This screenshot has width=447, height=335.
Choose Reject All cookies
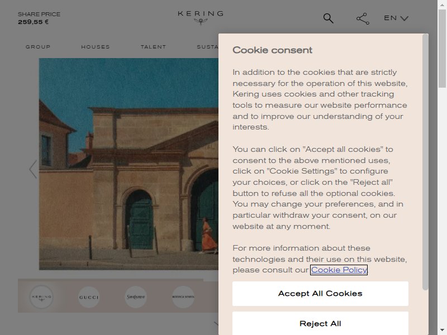point(320,323)
